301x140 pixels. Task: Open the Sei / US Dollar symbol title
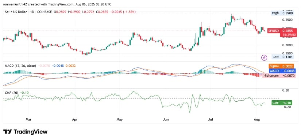(x=28, y=12)
